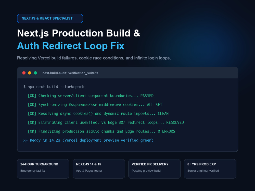Screen dimensions: 255x191
Task: Click the green dot in the terminal title bar
Action: [x=35, y=73]
